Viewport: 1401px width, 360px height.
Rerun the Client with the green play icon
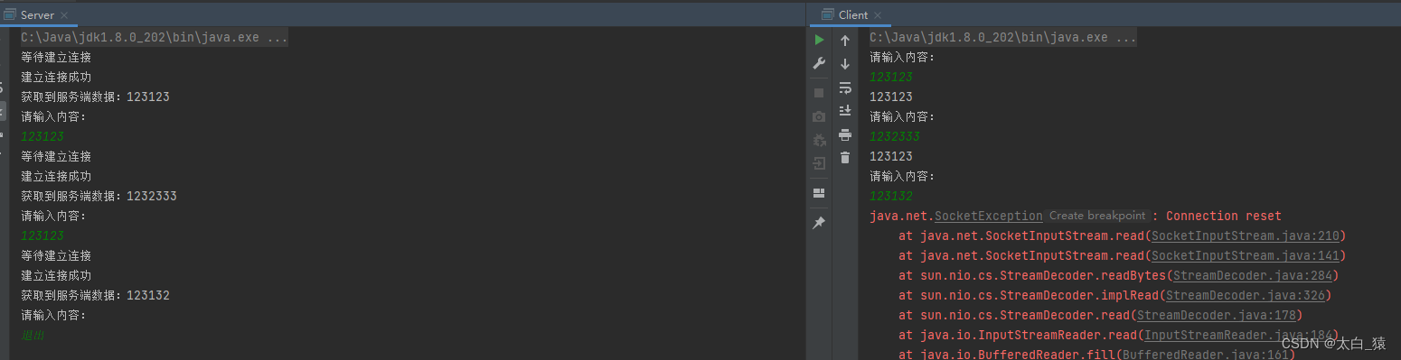pyautogui.click(x=819, y=40)
